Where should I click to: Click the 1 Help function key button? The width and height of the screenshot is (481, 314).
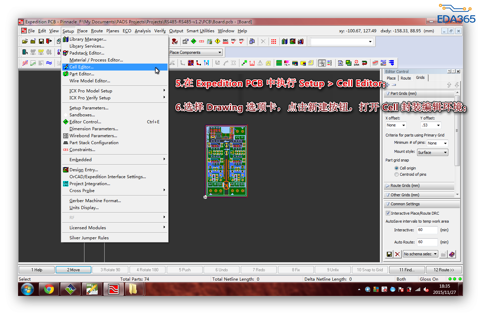point(37,270)
